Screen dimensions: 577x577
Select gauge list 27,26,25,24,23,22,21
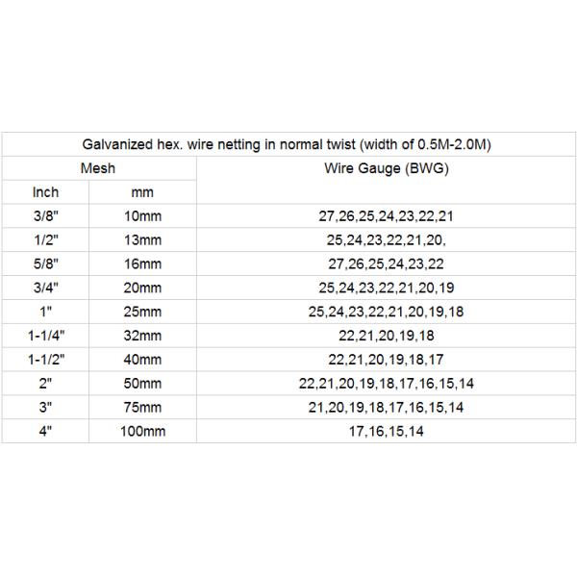coord(387,216)
